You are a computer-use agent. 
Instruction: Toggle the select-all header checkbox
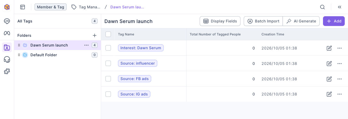(108, 34)
